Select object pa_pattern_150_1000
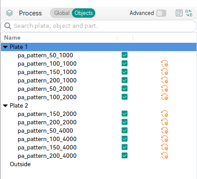Screen dimensions: 197x179 (x=47, y=72)
